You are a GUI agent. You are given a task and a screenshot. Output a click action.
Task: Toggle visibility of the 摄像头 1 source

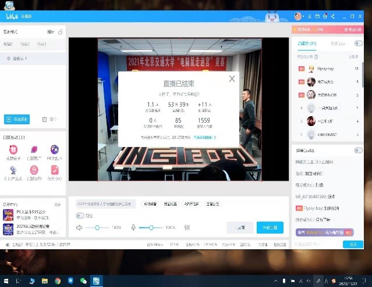tap(9, 59)
